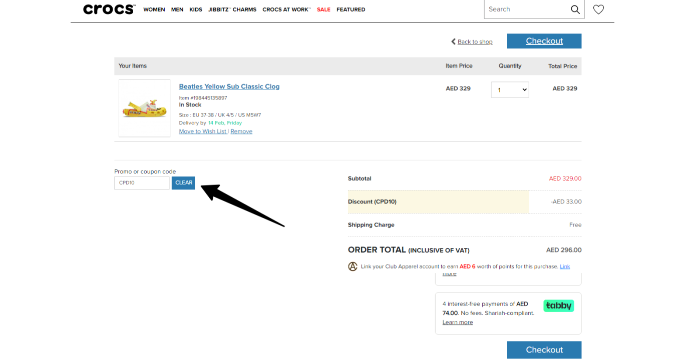Click the Beatles clog product thumbnail
685x360 pixels.
pos(144,108)
